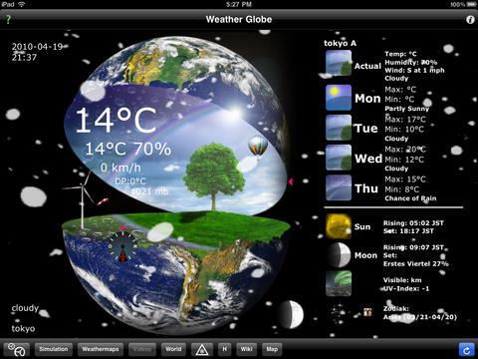
Task: Open the info icon in title bar
Action: coord(470,20)
